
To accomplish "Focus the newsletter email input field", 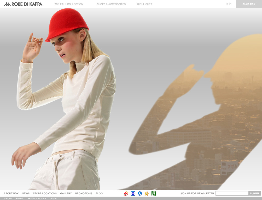I will click(x=232, y=193).
